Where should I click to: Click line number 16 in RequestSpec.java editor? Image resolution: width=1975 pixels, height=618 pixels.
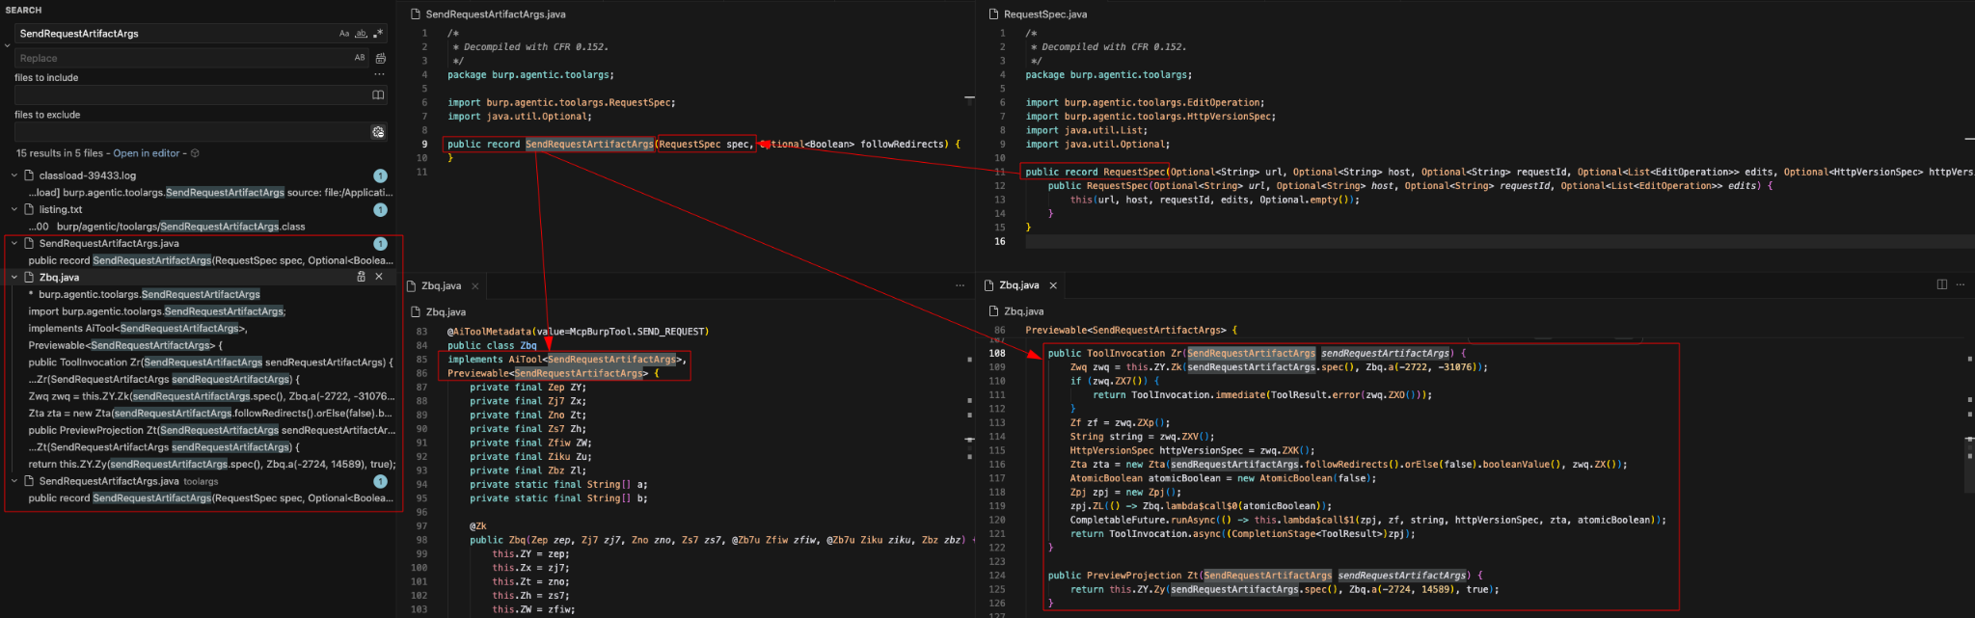pyautogui.click(x=1000, y=241)
